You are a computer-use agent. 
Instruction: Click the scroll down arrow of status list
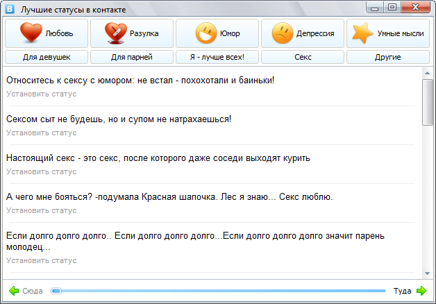(427, 273)
